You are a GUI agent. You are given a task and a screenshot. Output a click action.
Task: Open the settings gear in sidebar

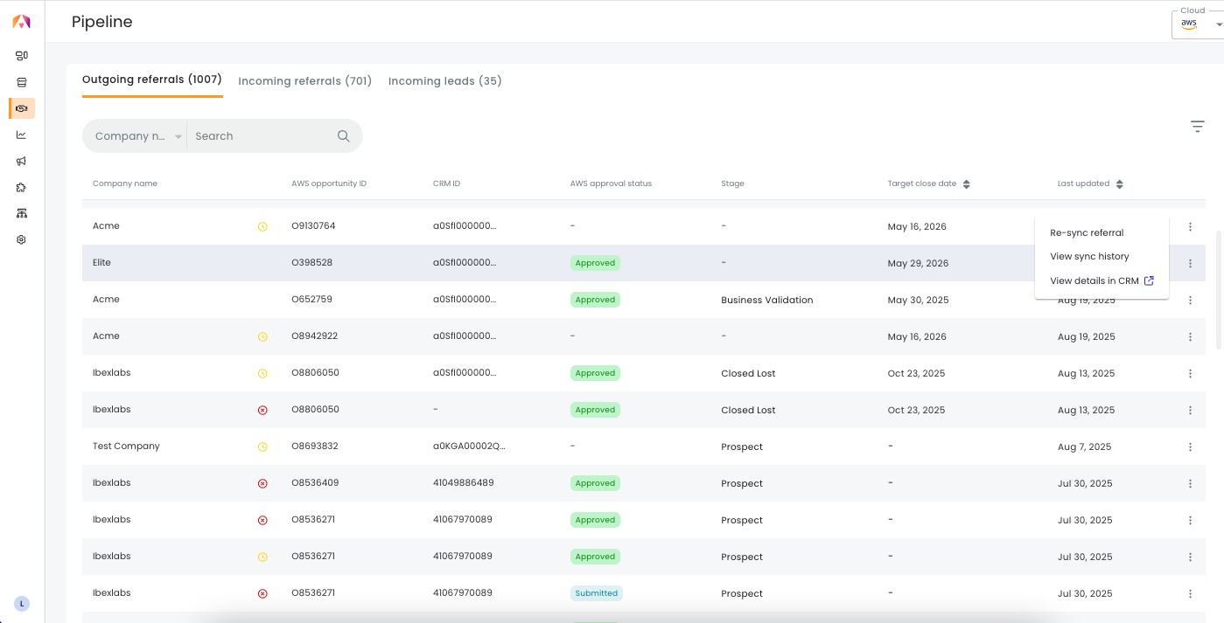pyautogui.click(x=22, y=239)
